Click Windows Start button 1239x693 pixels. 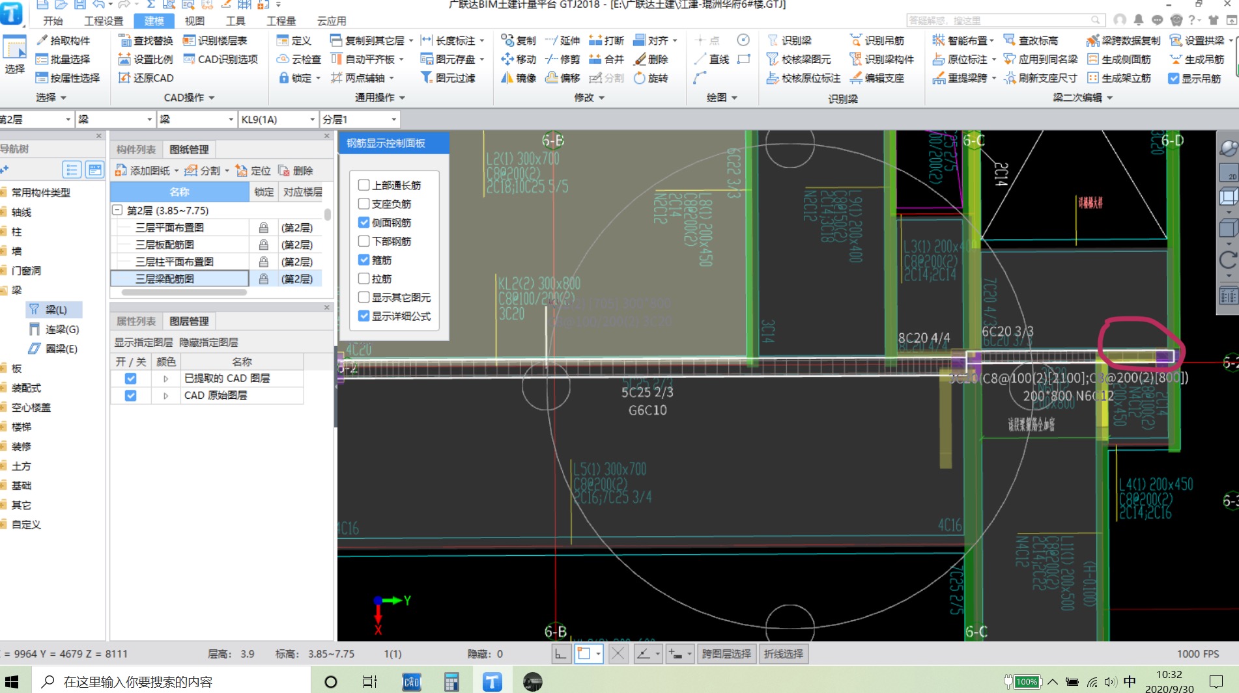click(x=12, y=681)
